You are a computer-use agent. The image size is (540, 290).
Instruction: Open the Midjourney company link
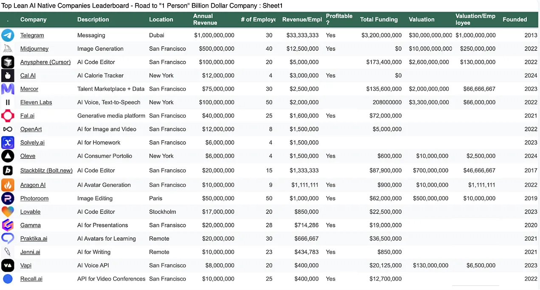point(34,48)
